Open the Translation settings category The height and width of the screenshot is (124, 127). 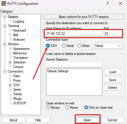pyautogui.click(x=21, y=58)
